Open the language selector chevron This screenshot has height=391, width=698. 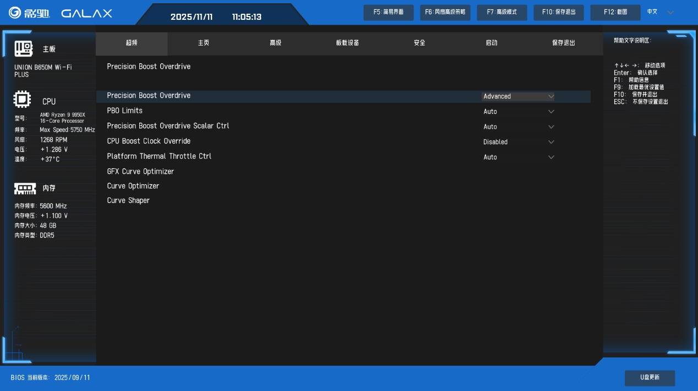(x=670, y=13)
